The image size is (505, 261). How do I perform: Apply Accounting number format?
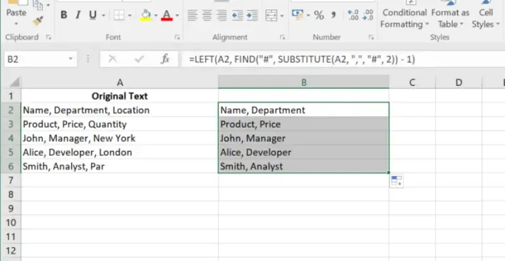click(x=297, y=14)
